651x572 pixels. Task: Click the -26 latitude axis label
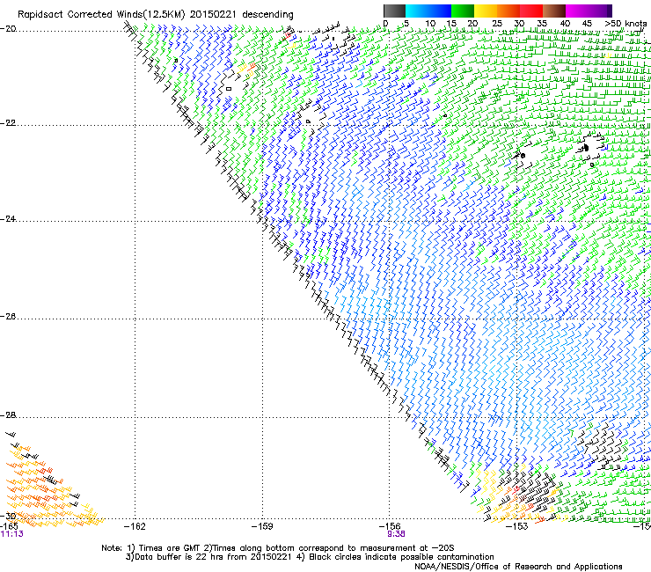tap(8, 317)
